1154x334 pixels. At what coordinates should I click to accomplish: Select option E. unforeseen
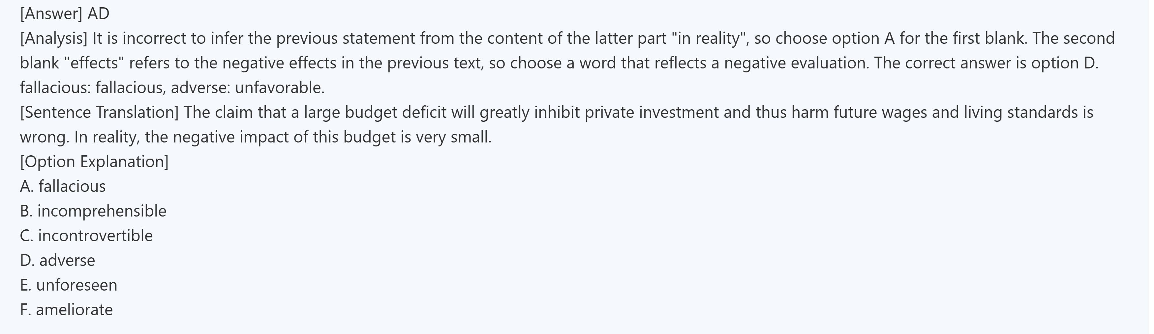tap(69, 285)
